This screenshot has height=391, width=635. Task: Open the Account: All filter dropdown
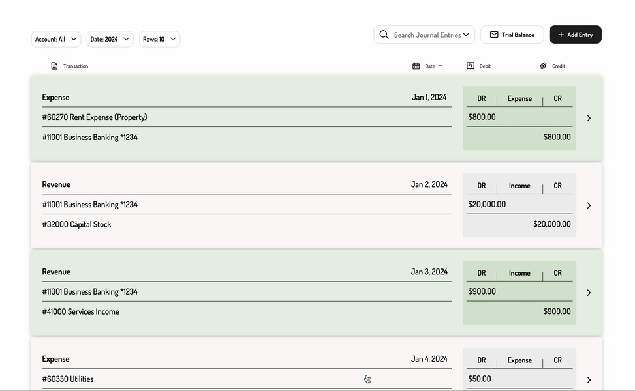pyautogui.click(x=56, y=39)
